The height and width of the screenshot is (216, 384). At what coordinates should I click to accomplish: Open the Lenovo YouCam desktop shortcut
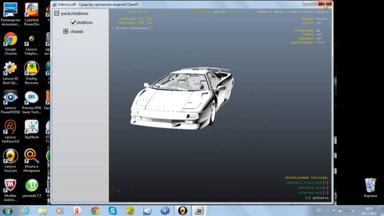click(x=11, y=161)
